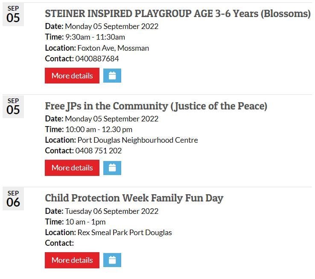315x279 pixels.
Task: Click SEP 05 date badge of playgroup event
Action: tap(13, 15)
